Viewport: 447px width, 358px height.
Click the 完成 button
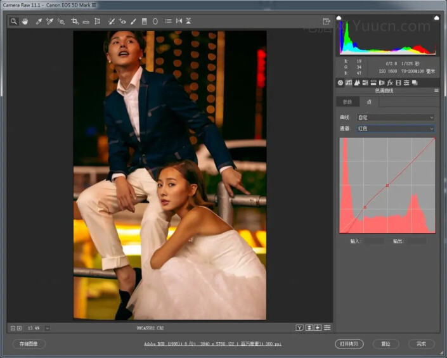pyautogui.click(x=421, y=344)
